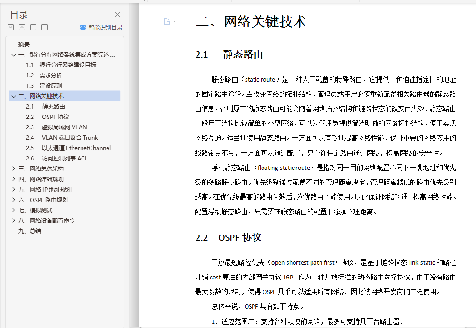Go to 九、总结 in the outline
Image resolution: width=476 pixels, height=328 pixels.
29,231
